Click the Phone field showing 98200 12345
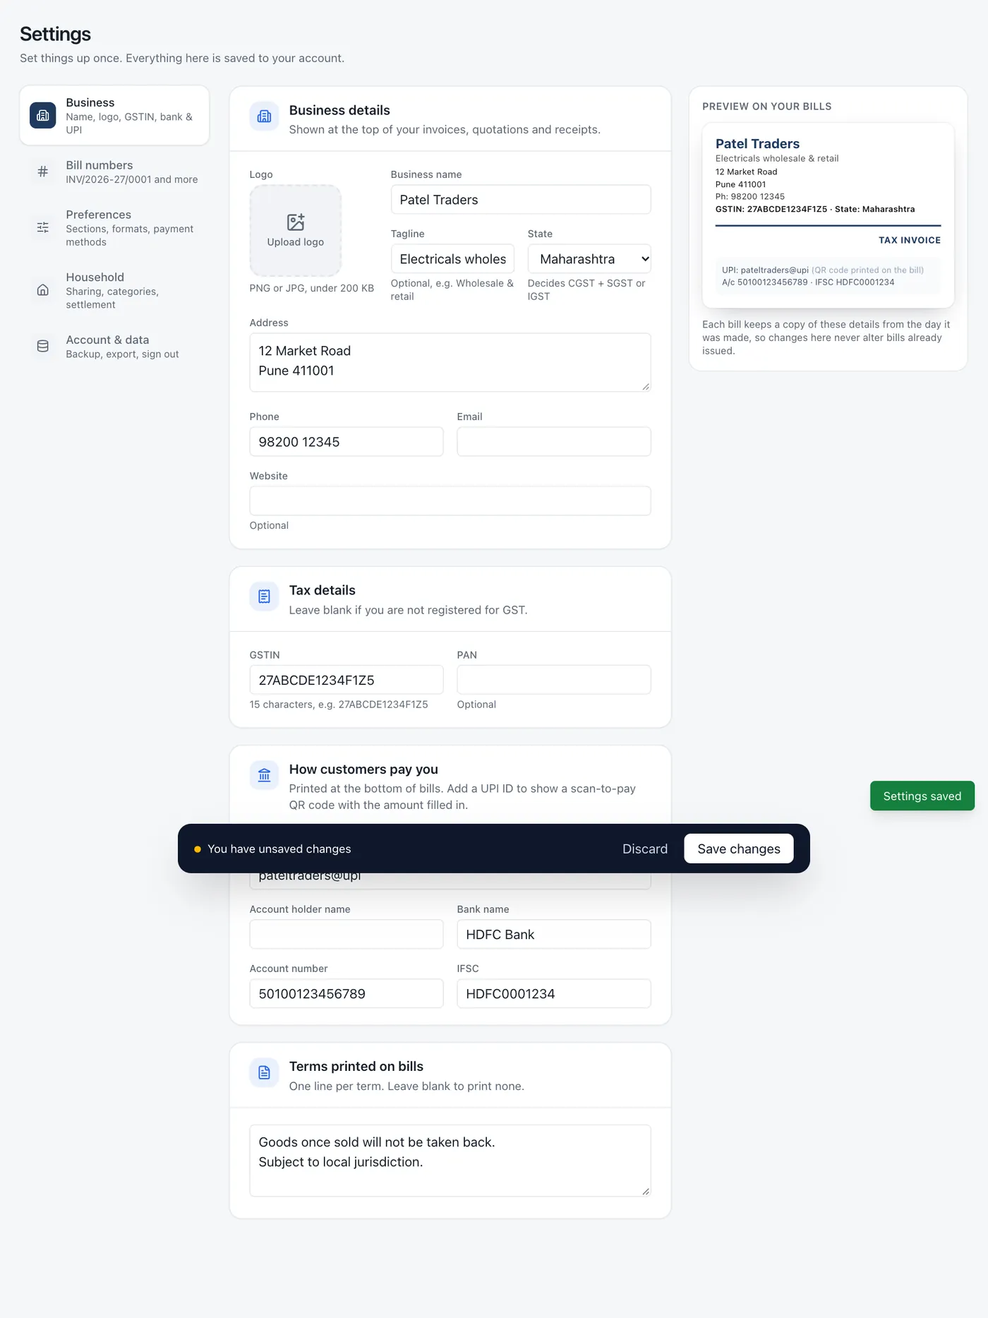 coord(347,442)
